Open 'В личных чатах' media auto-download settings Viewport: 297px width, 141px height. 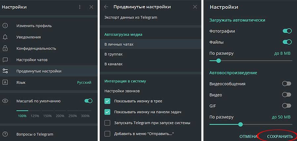(119, 44)
